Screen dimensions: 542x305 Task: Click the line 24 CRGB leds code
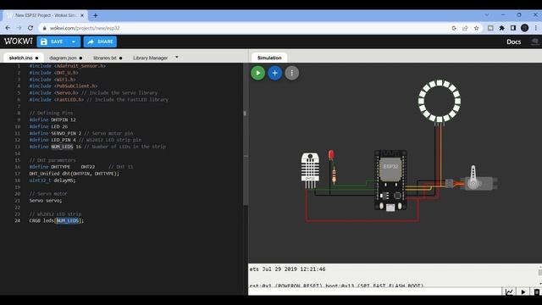[57, 220]
